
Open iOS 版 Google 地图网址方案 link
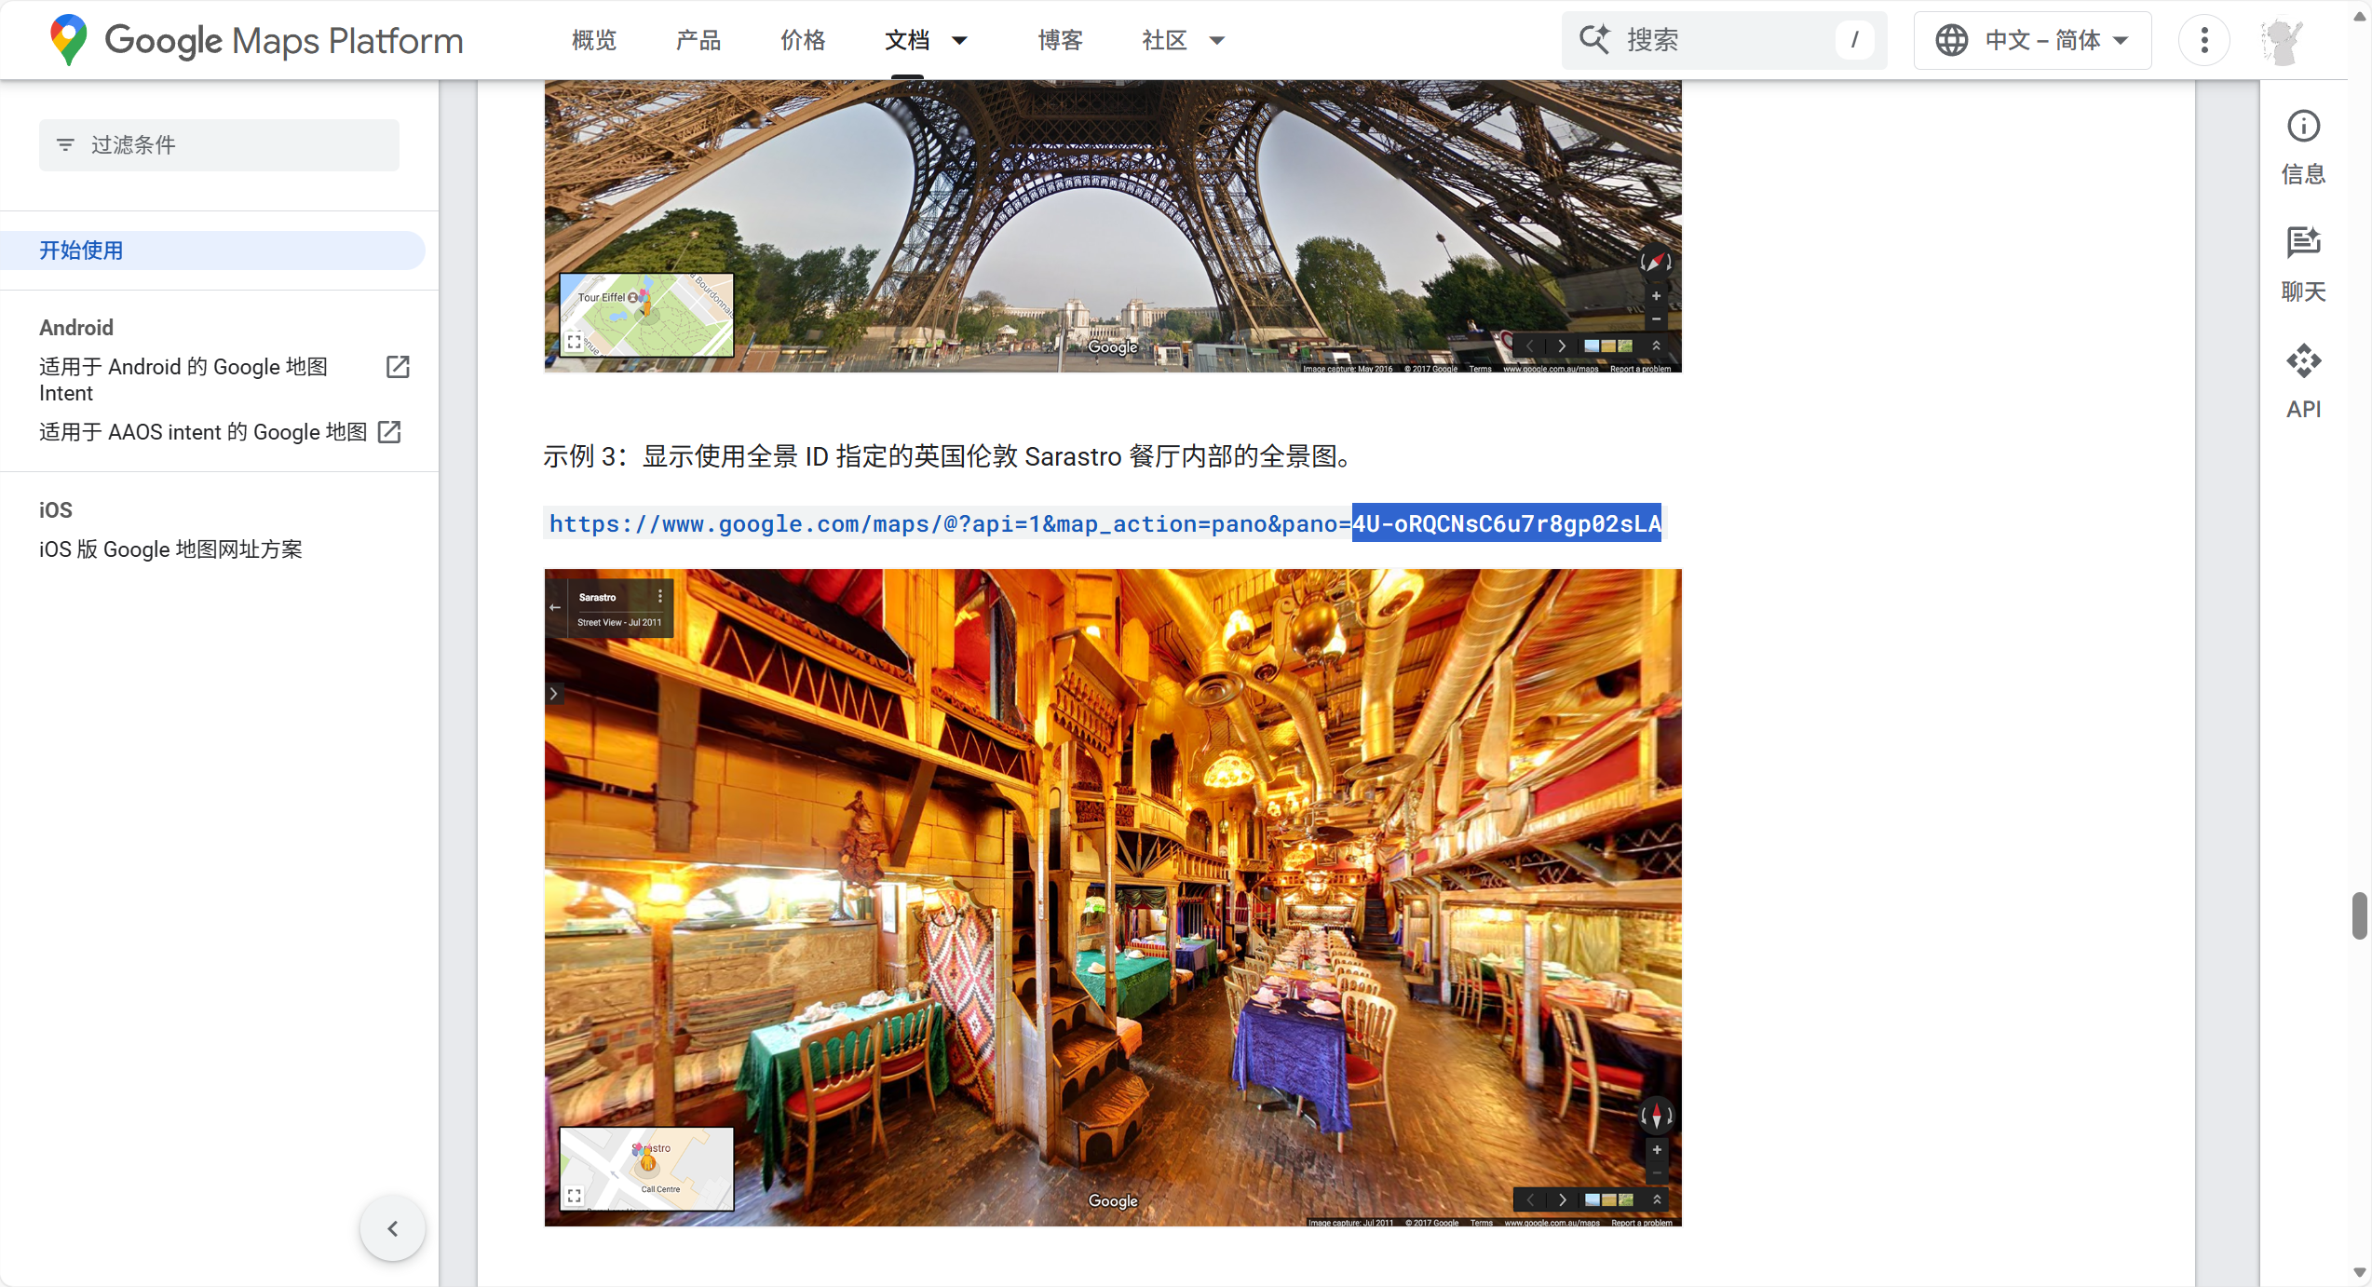click(x=170, y=549)
